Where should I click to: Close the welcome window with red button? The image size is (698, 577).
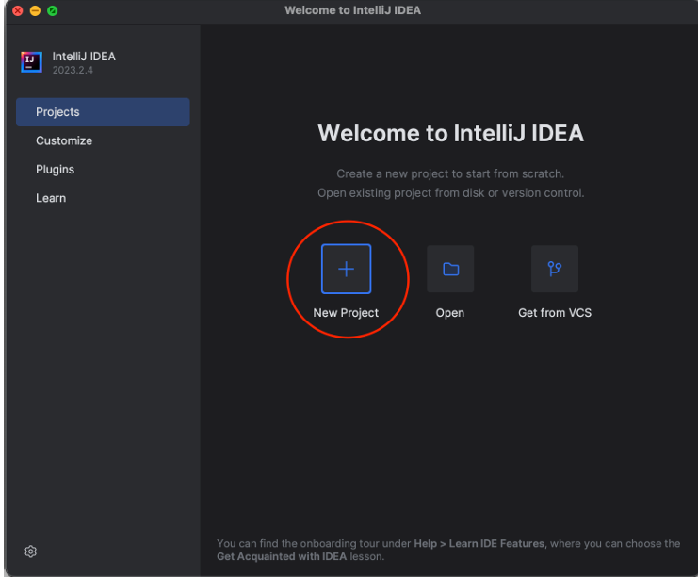coord(18,10)
